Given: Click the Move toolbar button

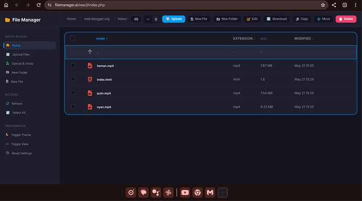Looking at the screenshot, I should click(x=324, y=19).
